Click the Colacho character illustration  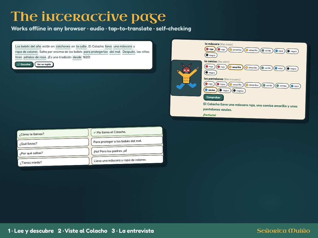click(186, 78)
